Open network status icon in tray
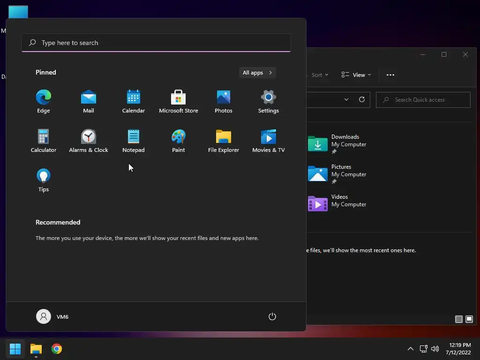This screenshot has width=480, height=360. [423, 349]
